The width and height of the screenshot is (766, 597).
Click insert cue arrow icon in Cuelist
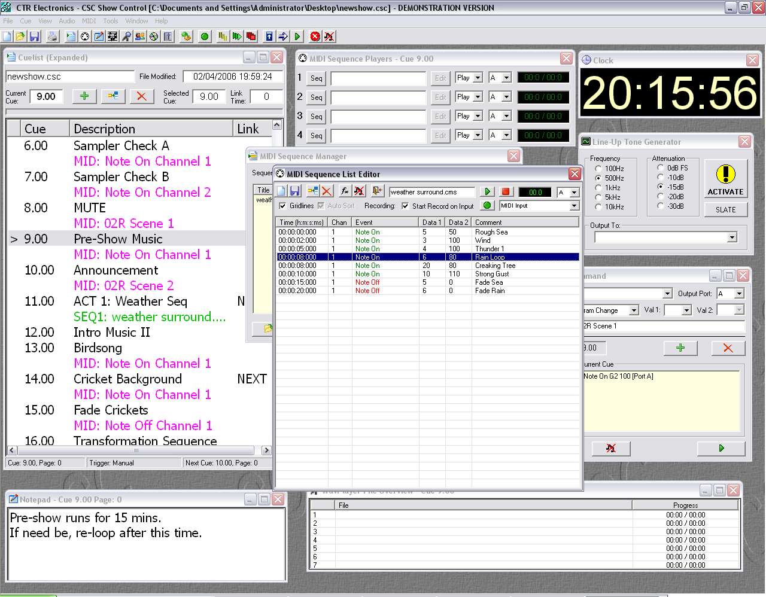(x=113, y=96)
